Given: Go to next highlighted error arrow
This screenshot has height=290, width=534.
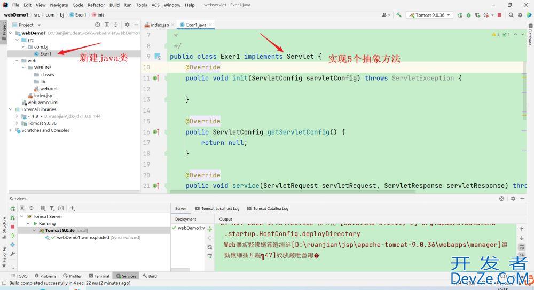Looking at the screenshot, I should pyautogui.click(x=522, y=34).
